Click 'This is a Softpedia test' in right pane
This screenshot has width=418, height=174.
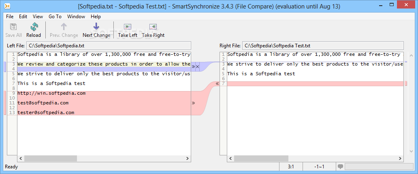point(261,74)
